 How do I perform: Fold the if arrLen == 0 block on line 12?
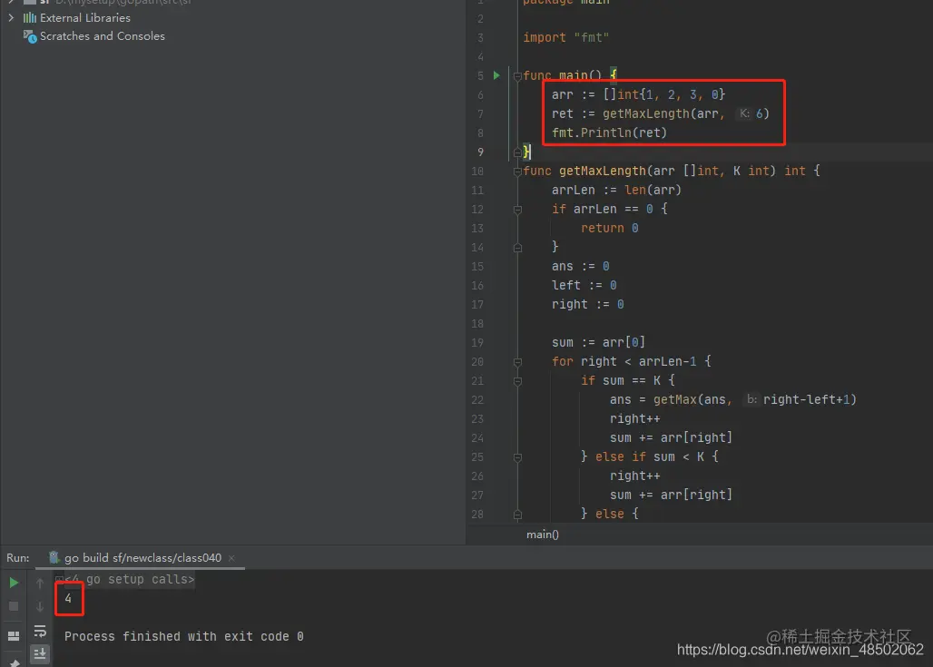pyautogui.click(x=517, y=210)
